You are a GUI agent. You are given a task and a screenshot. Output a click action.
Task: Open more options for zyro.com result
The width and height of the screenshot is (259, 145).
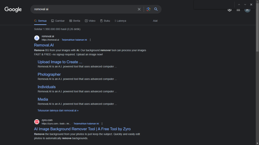tap(102, 124)
